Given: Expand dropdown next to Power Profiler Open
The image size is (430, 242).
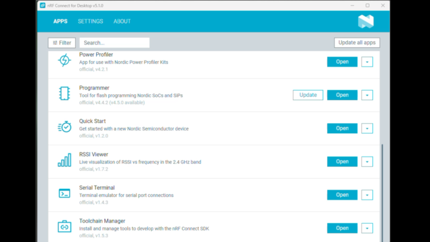Looking at the screenshot, I should tap(367, 62).
